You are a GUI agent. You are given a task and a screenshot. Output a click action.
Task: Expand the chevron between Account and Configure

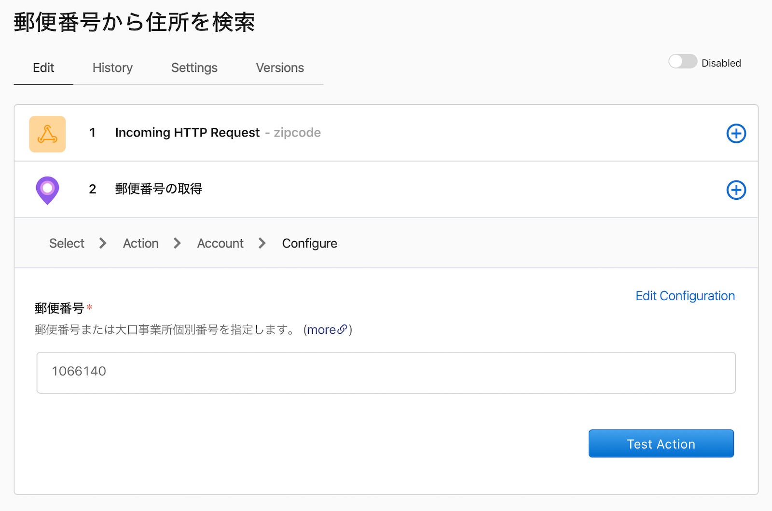tap(262, 243)
